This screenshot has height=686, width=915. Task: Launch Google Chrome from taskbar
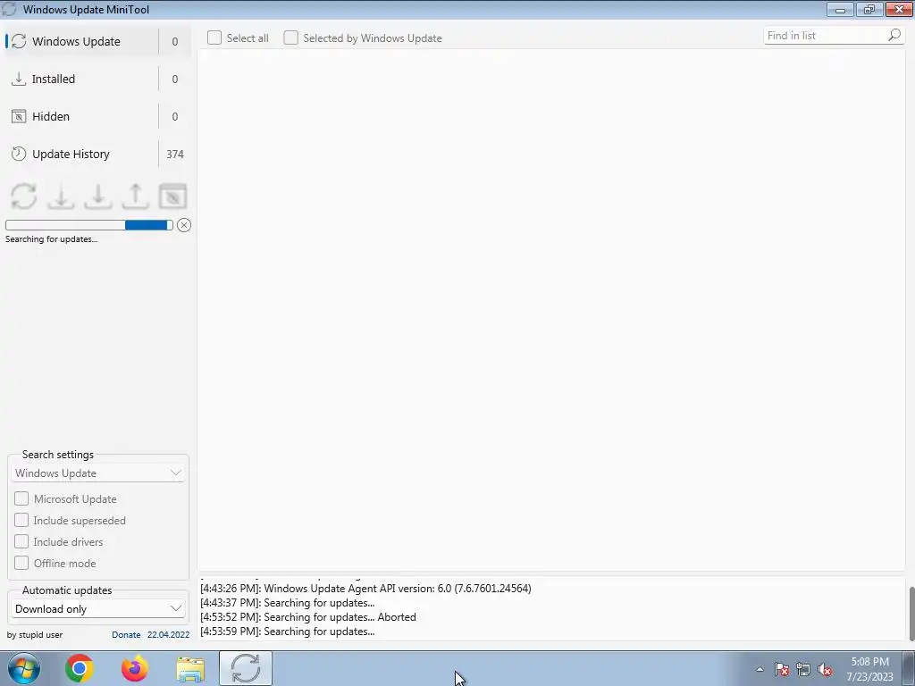point(80,668)
